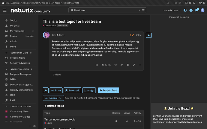Reply to Kris A's post
207x129 pixels.
click(106, 65)
